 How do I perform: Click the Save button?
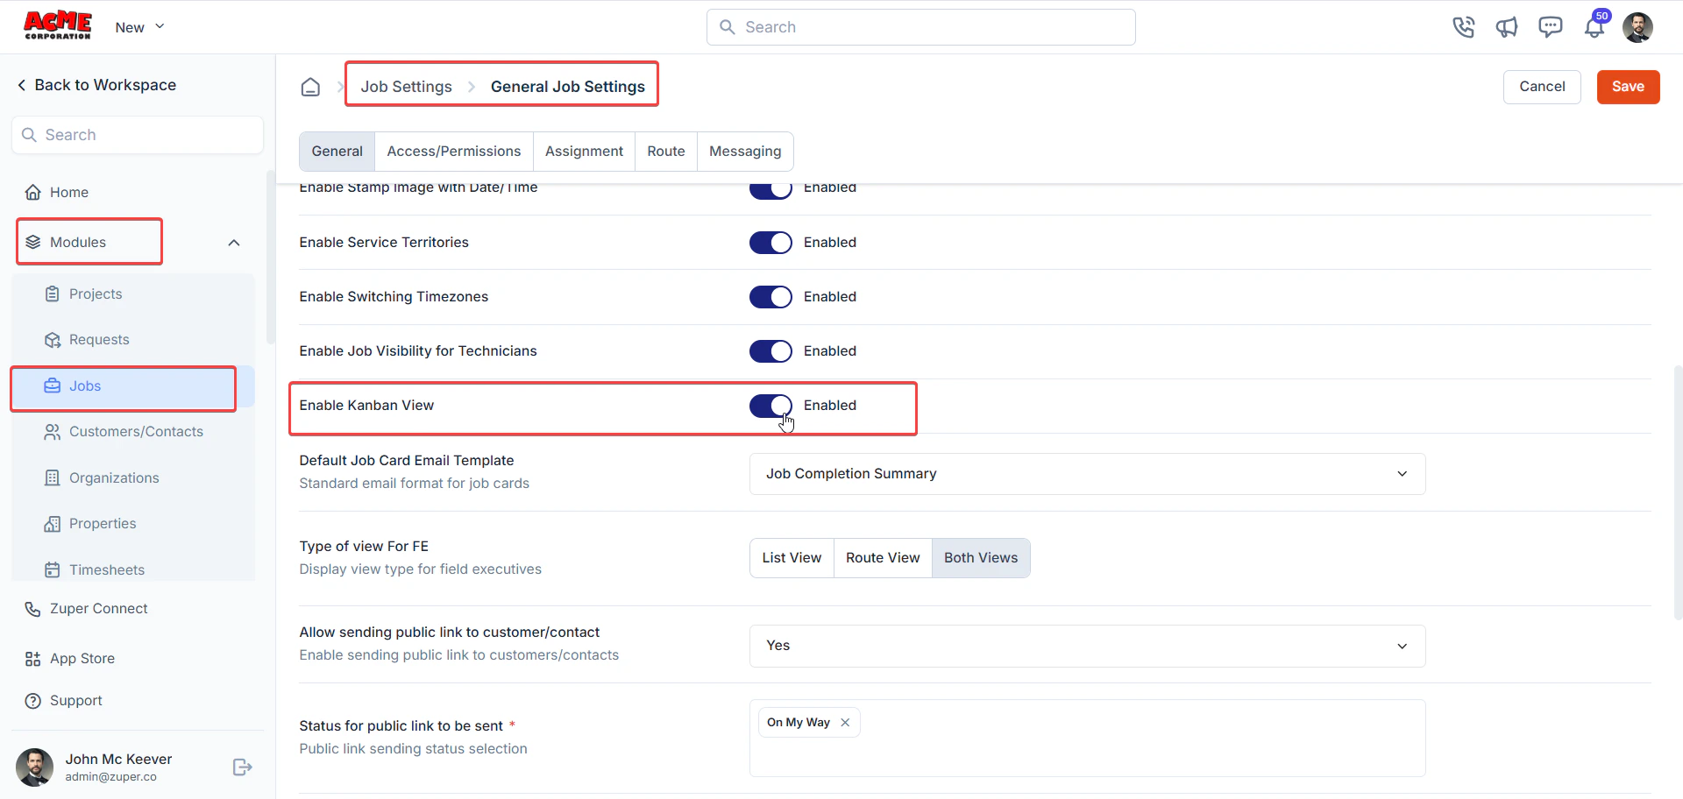pos(1628,87)
